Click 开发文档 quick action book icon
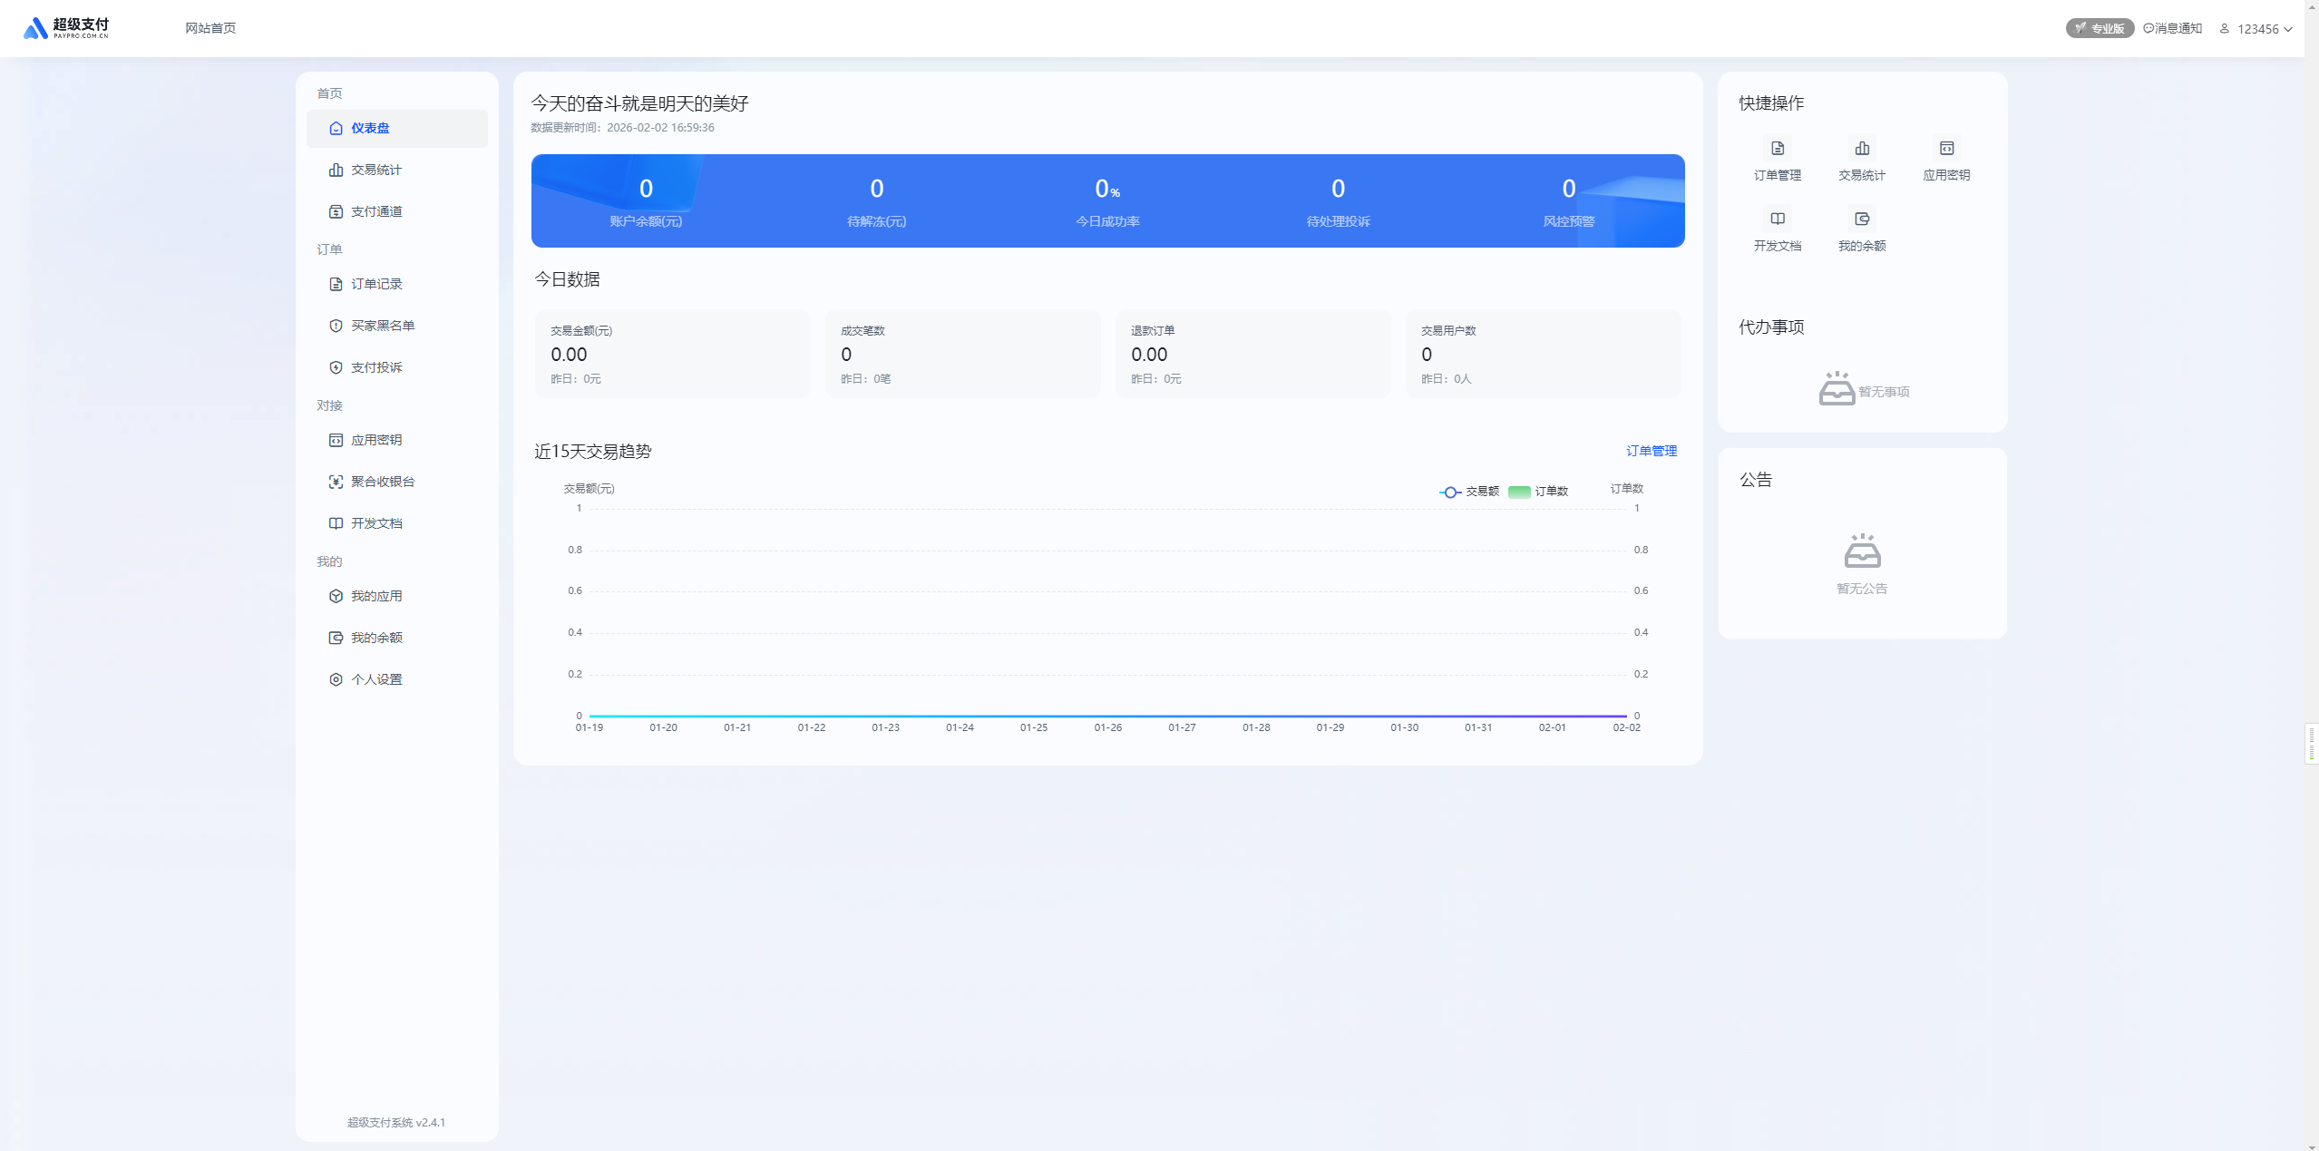Viewport: 2319px width, 1151px height. (x=1777, y=219)
